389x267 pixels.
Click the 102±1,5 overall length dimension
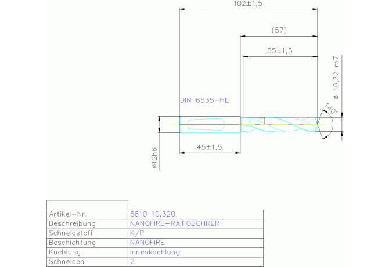pyautogui.click(x=250, y=4)
